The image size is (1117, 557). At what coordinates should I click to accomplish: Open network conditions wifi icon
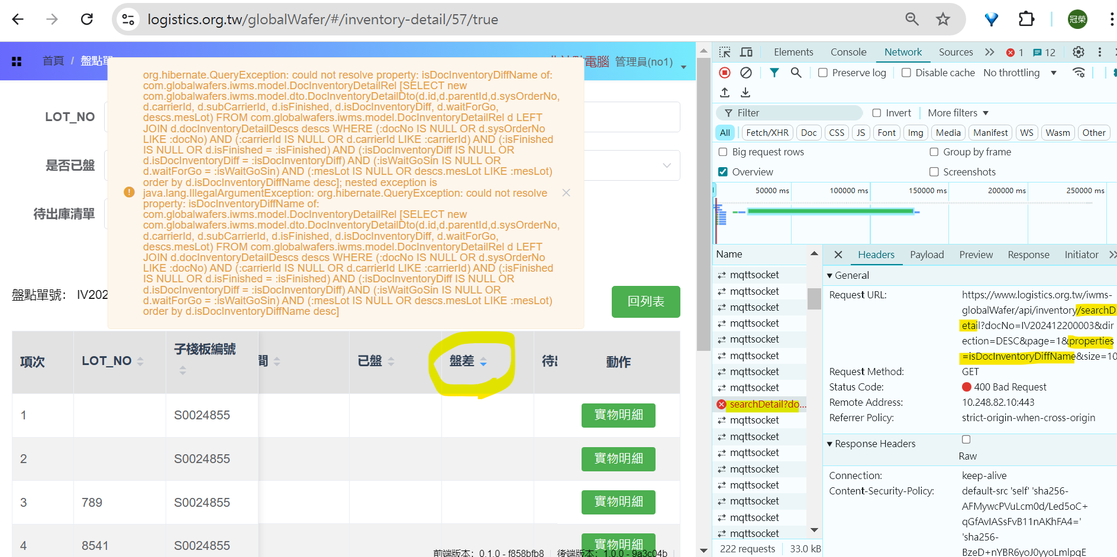(1079, 73)
